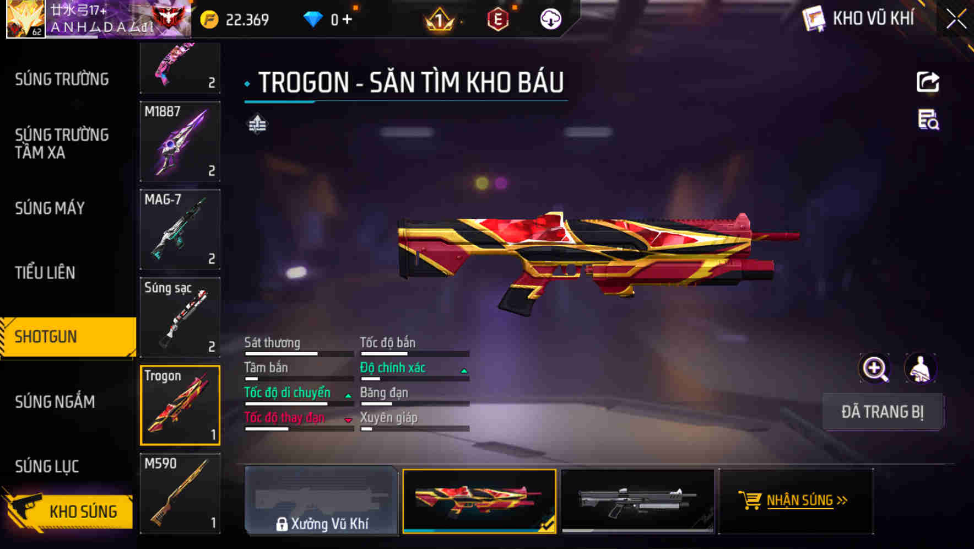Tap the diamond currency plus icon
Screen dimensions: 974x549
point(347,19)
